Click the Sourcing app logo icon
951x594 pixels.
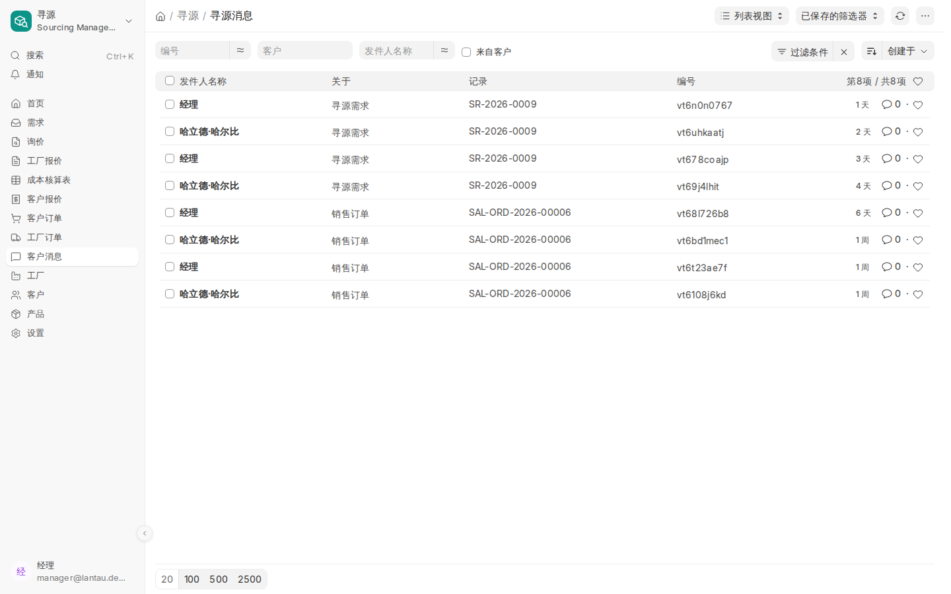click(x=21, y=21)
